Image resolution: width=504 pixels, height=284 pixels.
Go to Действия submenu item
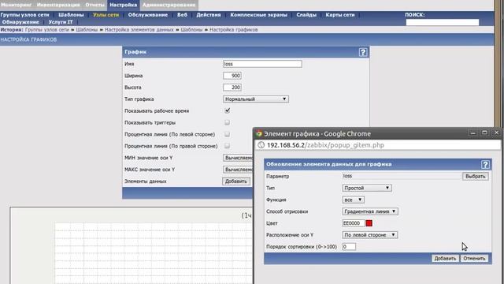coord(209,15)
